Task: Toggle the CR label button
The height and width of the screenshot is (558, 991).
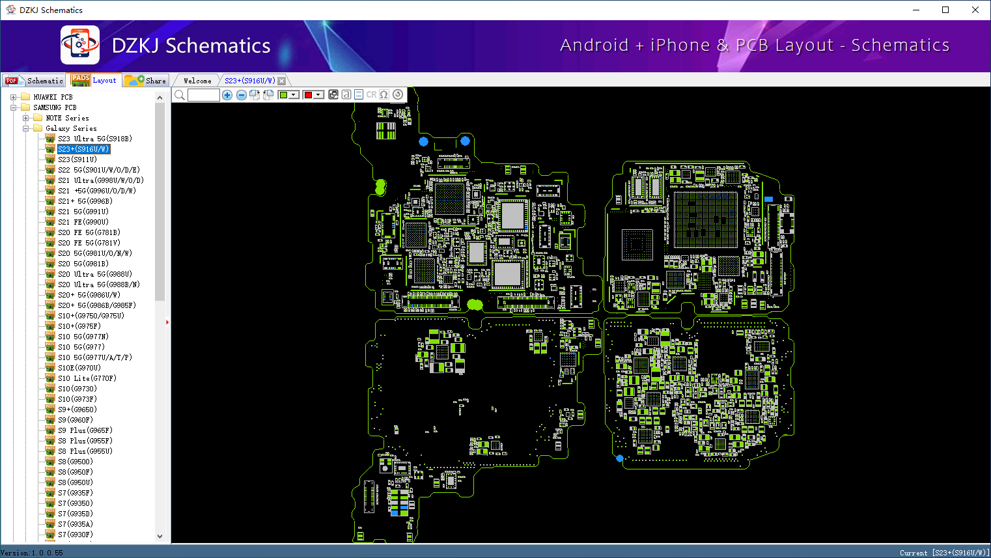Action: click(x=371, y=95)
